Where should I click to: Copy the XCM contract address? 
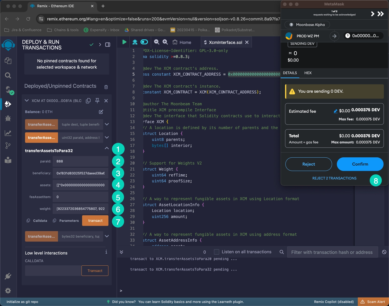[x=88, y=101]
